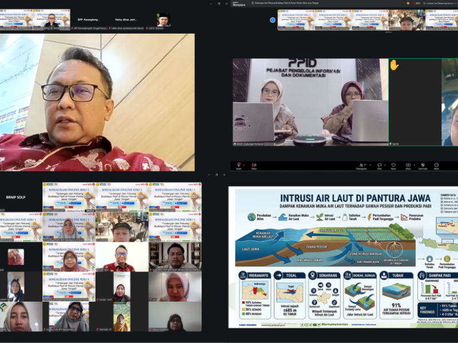Open Host tools shield icon
The image size is (458, 343).
pyautogui.click(x=423, y=166)
